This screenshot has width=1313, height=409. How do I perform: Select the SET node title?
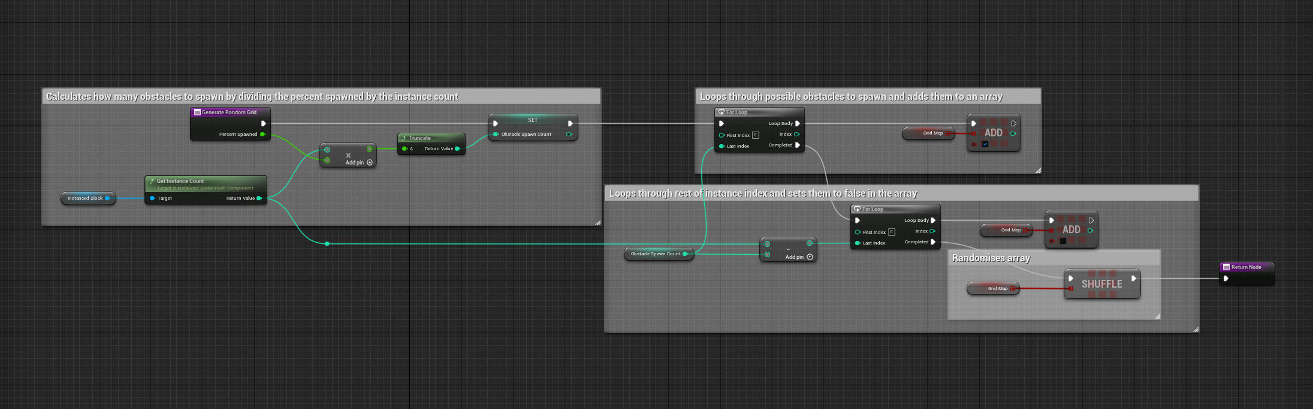533,120
